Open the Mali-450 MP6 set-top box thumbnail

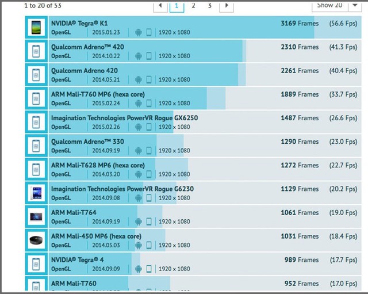(x=36, y=240)
